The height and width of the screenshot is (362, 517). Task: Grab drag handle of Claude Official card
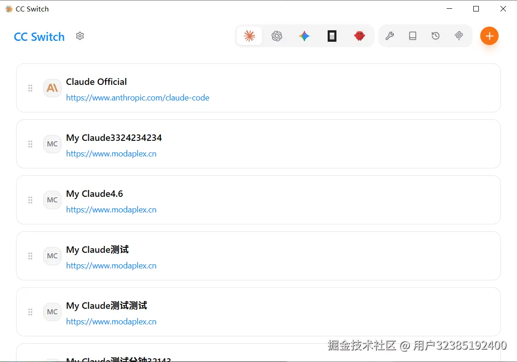[x=30, y=88]
